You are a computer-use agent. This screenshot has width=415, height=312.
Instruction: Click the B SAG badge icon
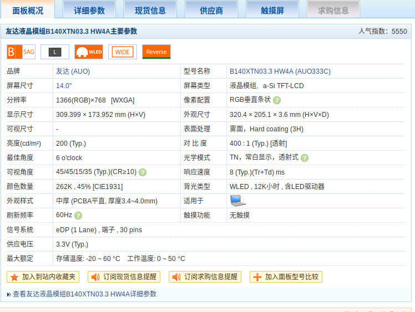[21, 52]
